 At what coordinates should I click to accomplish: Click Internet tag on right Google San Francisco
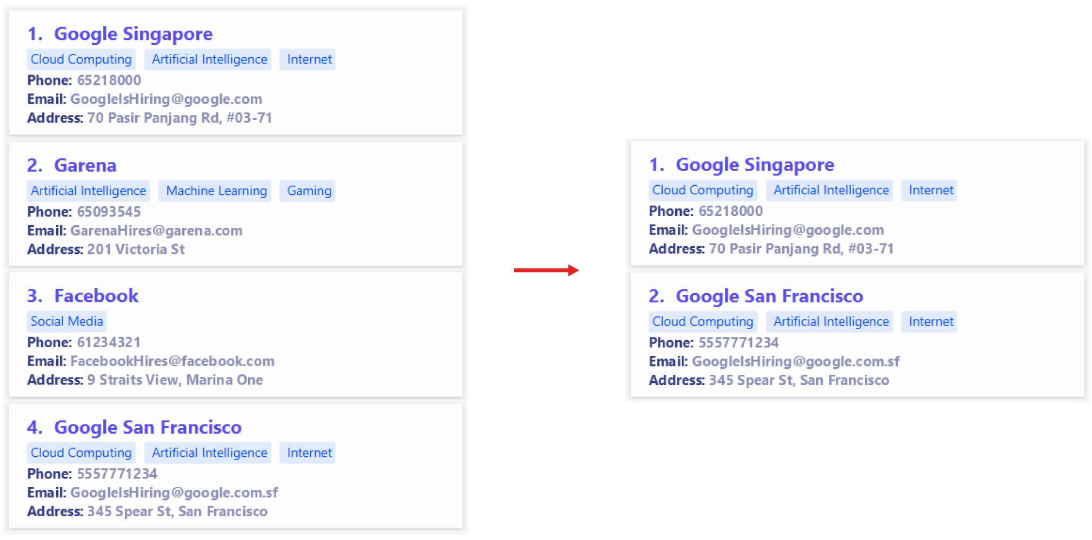(931, 322)
